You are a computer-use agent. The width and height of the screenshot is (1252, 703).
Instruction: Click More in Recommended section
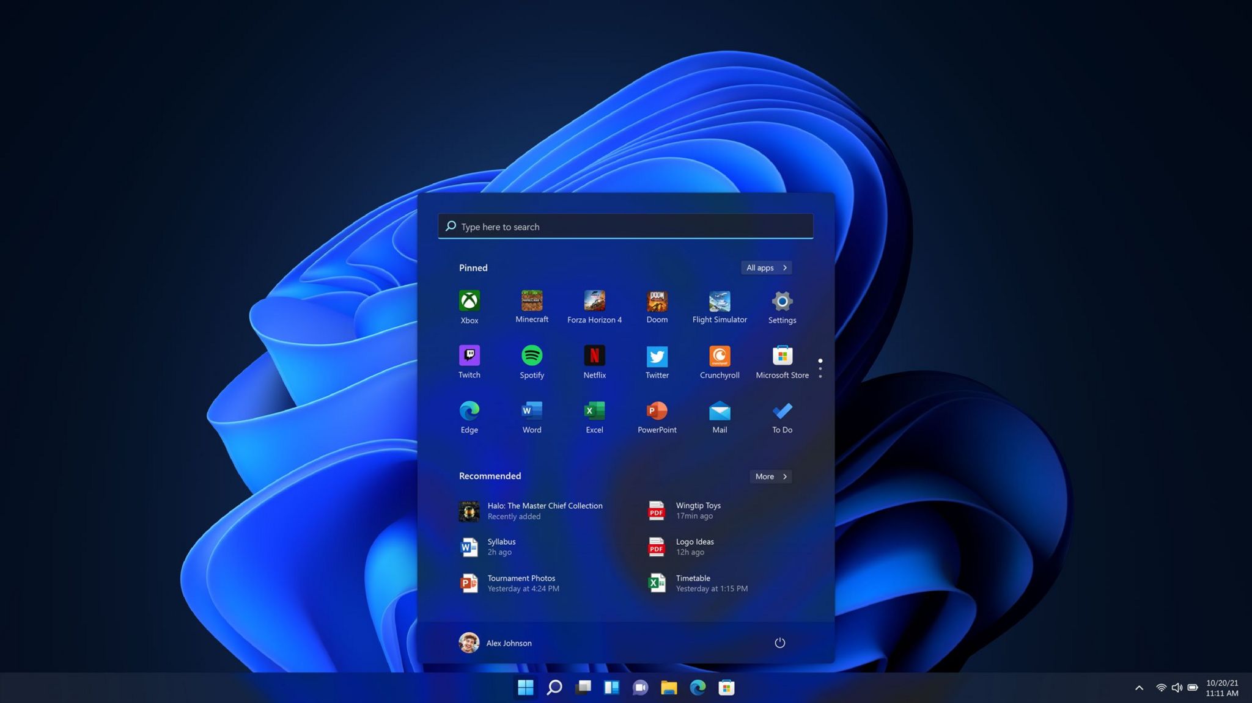pyautogui.click(x=770, y=476)
